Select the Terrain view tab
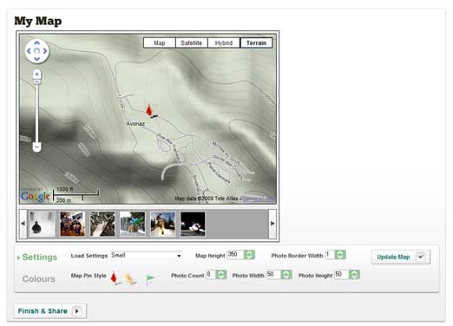This screenshot has width=453, height=326. [256, 42]
